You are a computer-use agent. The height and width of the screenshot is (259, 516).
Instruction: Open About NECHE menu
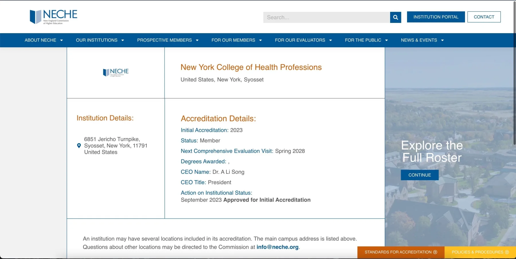coord(40,40)
